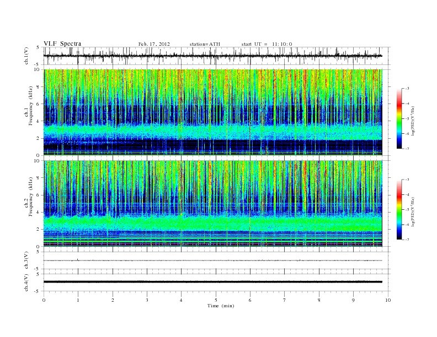Click the 'Feb. 17, 2012' date label
The height and width of the screenshot is (337, 437).
[x=154, y=44]
